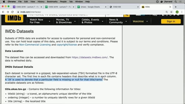The image size is (185, 104).
Task: Open the datasets.imdbws.com link
Action: pyautogui.click(x=90, y=57)
